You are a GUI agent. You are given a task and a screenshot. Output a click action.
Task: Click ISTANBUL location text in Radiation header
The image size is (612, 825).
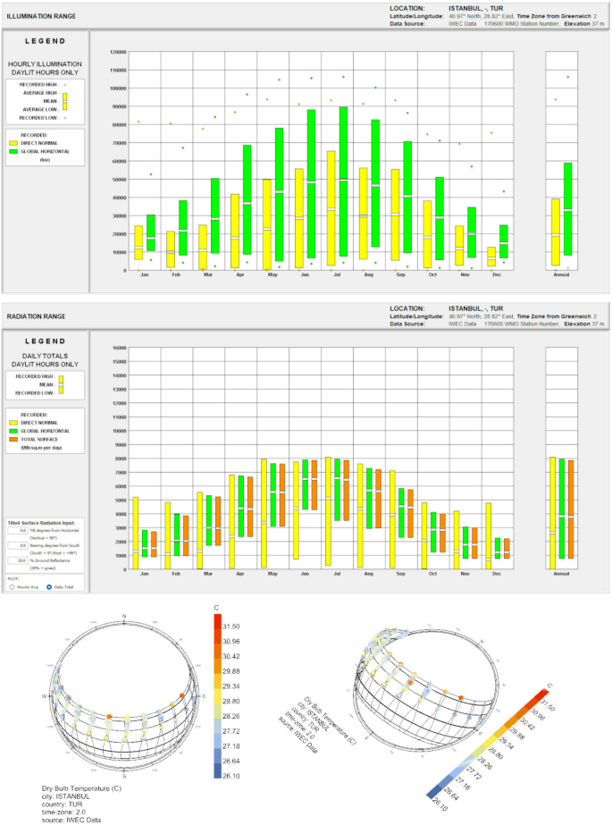pos(476,308)
